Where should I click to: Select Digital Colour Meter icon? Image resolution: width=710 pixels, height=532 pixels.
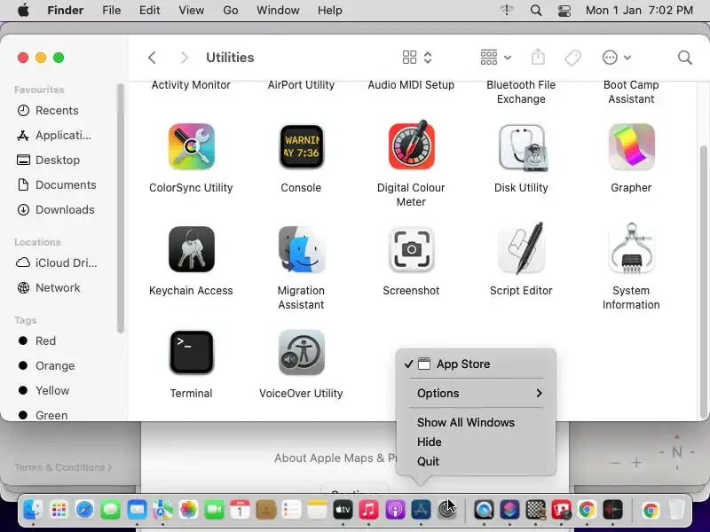[x=411, y=145]
